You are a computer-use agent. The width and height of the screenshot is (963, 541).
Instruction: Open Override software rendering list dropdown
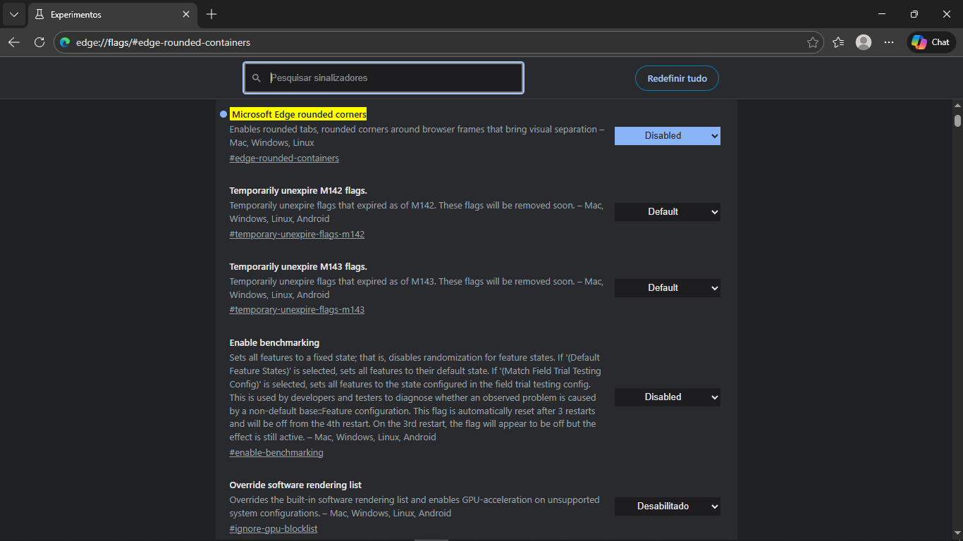(667, 506)
